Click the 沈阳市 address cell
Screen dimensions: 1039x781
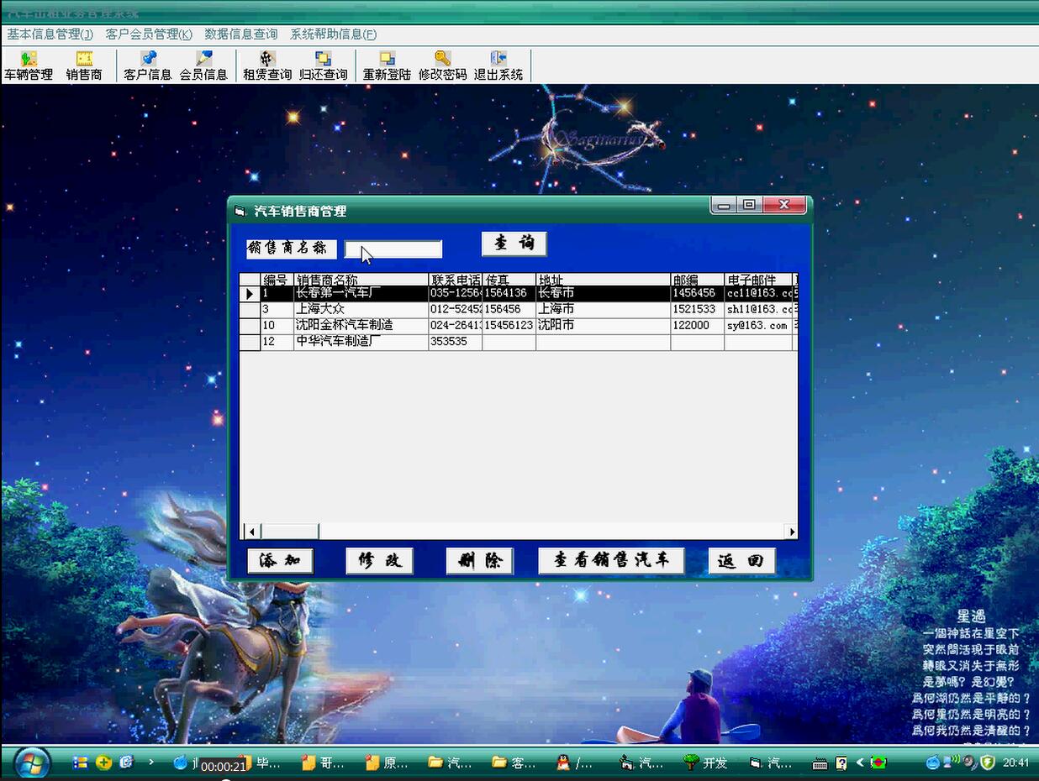coord(603,326)
